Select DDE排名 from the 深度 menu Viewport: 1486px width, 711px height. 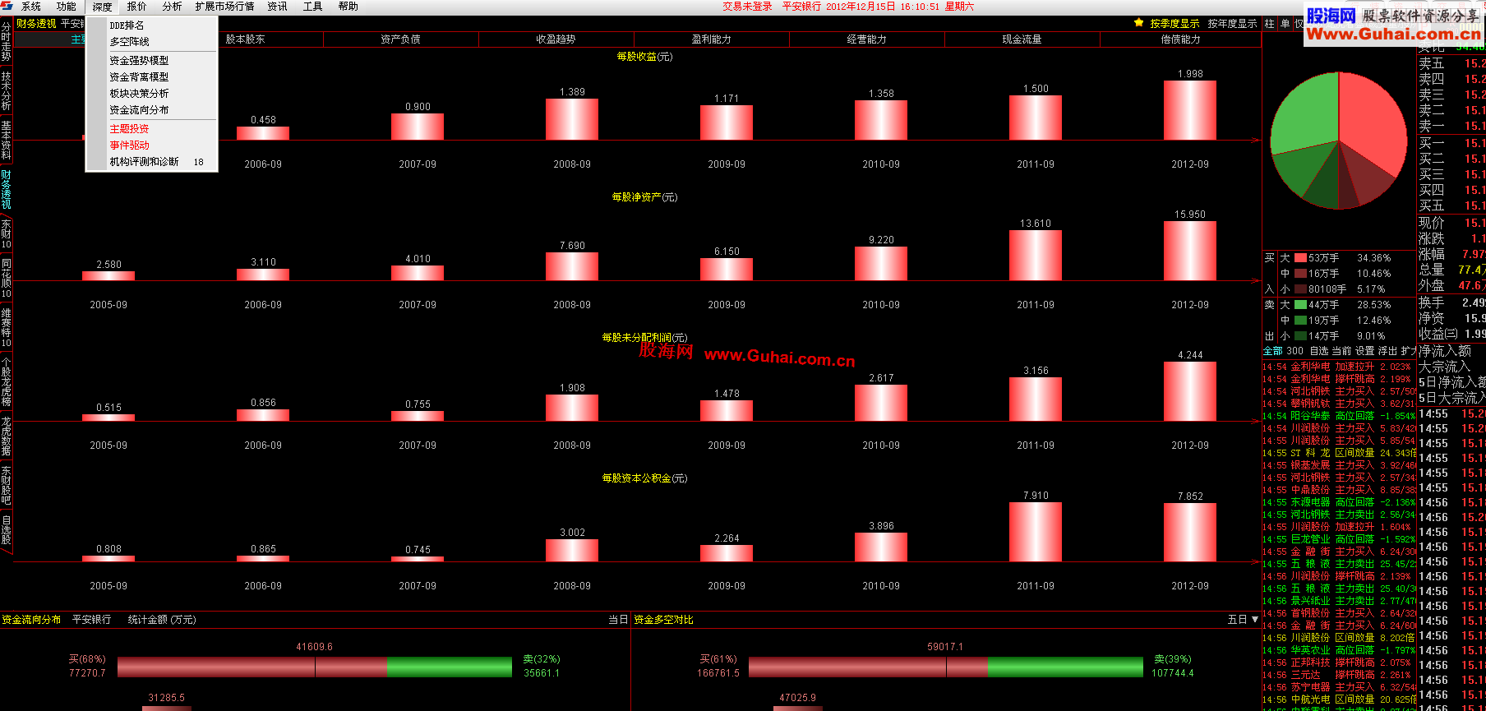coord(152,25)
